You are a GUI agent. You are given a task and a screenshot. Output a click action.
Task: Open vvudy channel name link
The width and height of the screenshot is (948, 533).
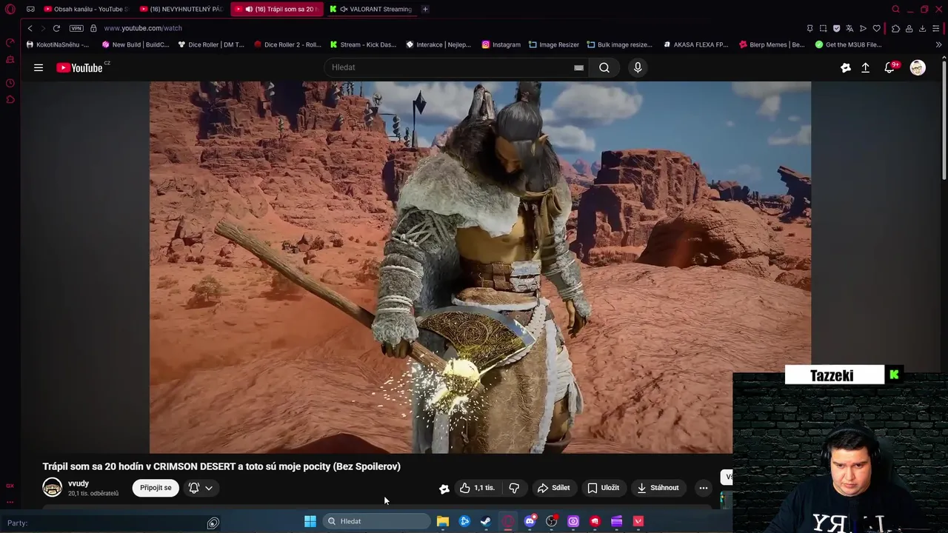point(79,483)
